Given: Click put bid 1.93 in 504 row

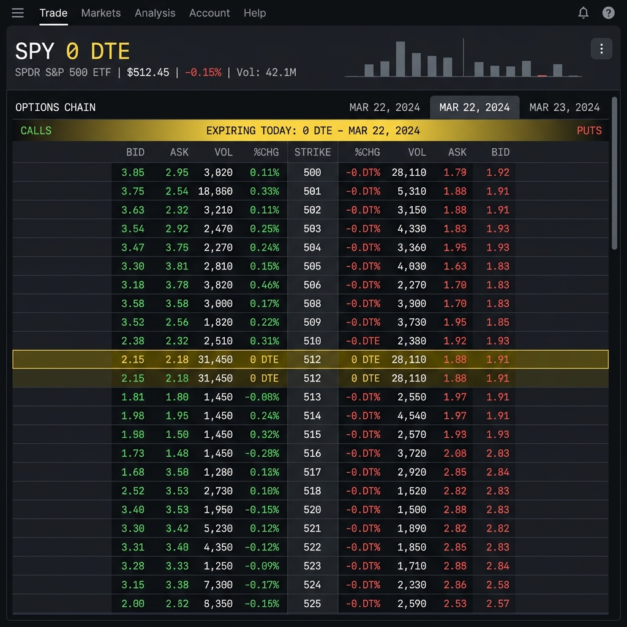Looking at the screenshot, I should click(497, 247).
